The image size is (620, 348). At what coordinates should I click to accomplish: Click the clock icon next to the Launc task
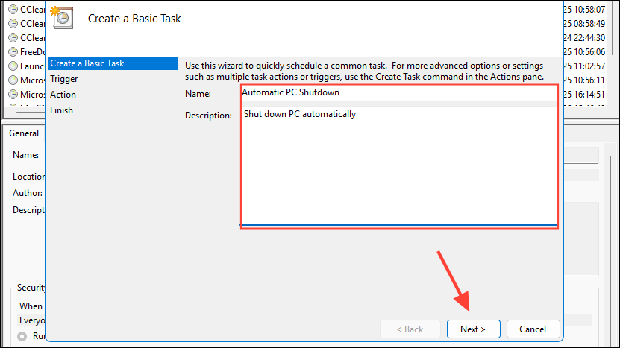coord(13,66)
